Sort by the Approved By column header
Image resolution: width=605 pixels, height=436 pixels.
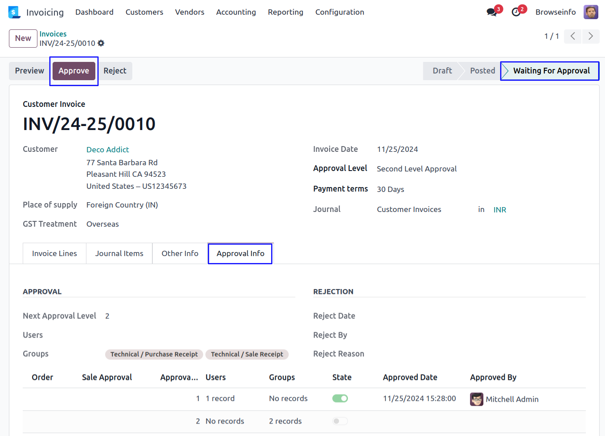(x=493, y=377)
